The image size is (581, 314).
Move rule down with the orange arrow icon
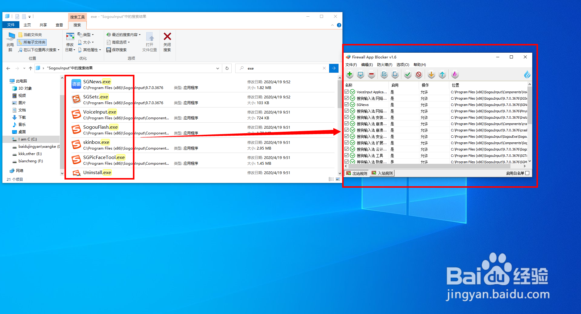click(x=431, y=74)
